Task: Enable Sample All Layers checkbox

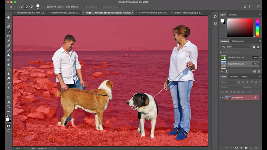Action: tap(45, 7)
